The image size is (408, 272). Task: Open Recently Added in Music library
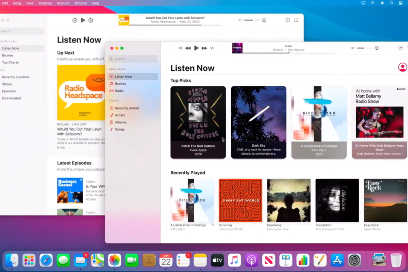tap(127, 108)
